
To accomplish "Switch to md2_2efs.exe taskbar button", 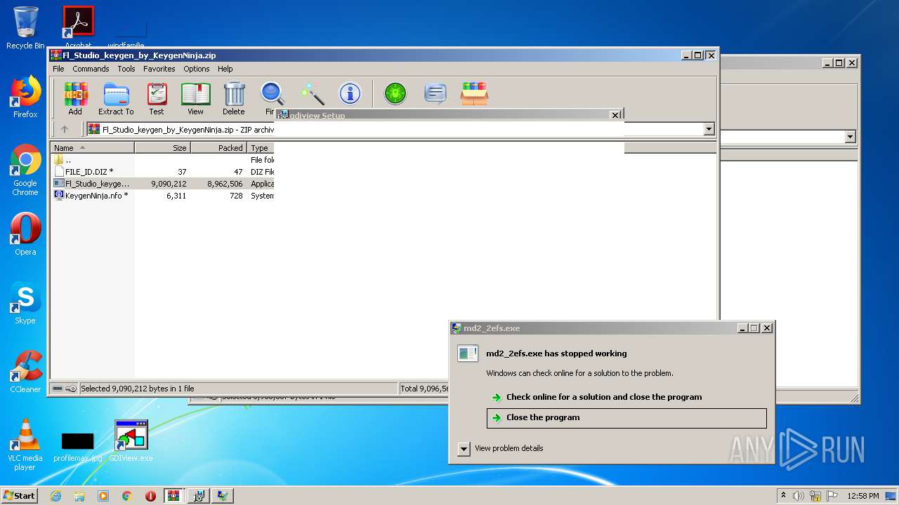I will 223,496.
